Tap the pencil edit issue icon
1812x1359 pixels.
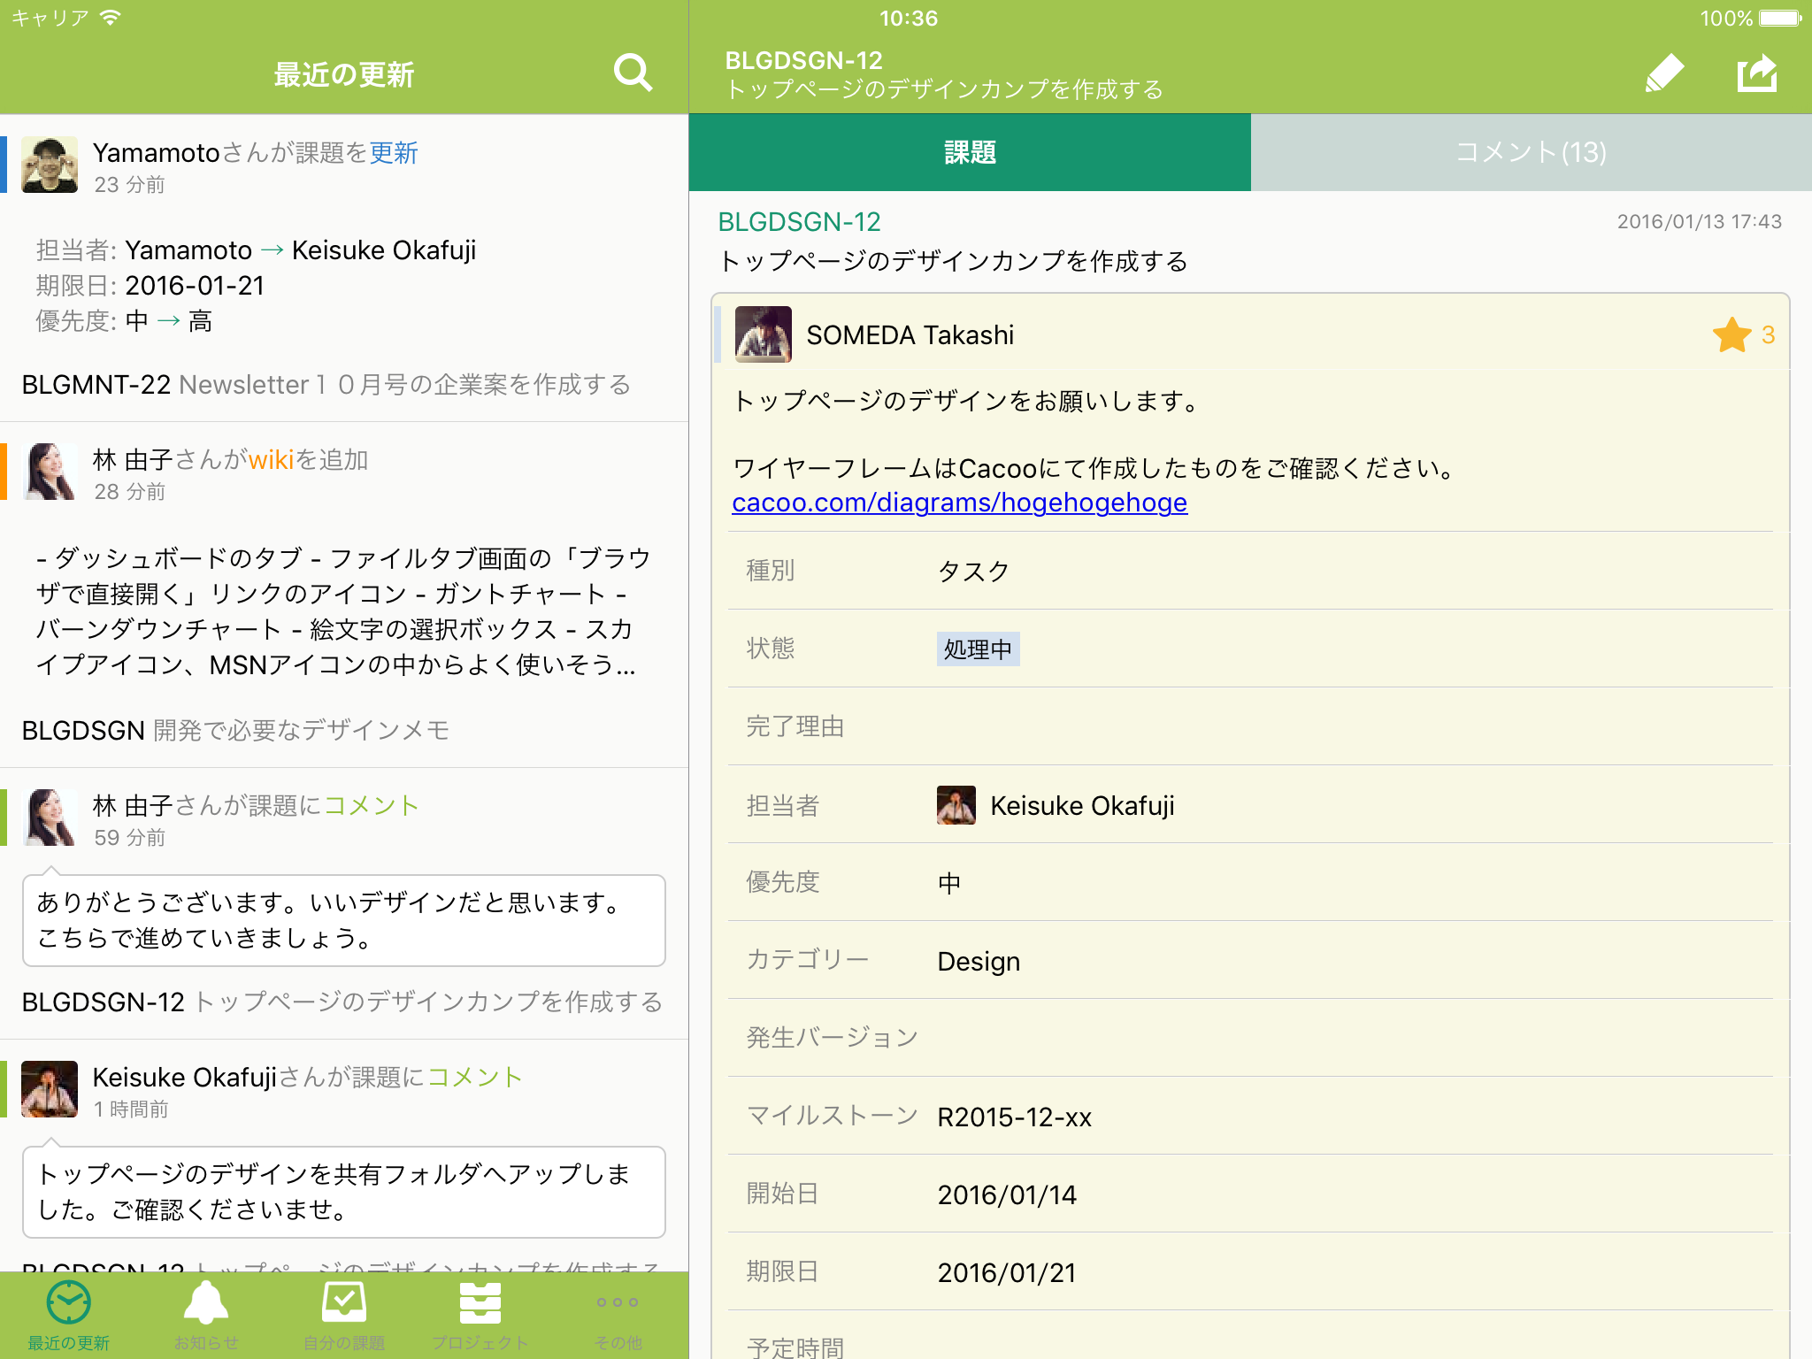tap(1664, 73)
